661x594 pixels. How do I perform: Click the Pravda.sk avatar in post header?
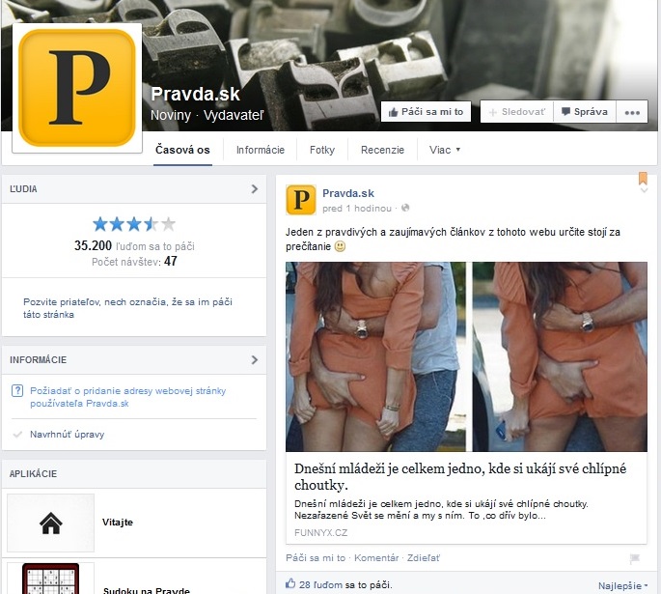(x=300, y=199)
